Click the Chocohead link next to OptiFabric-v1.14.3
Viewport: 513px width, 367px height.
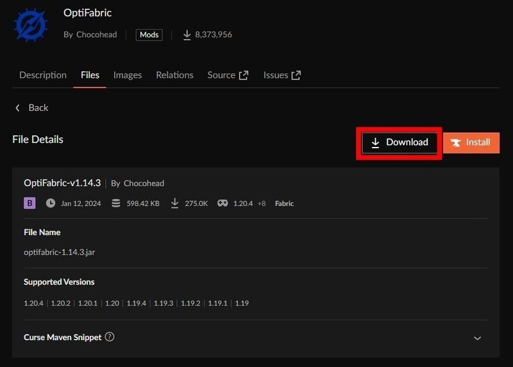[144, 183]
